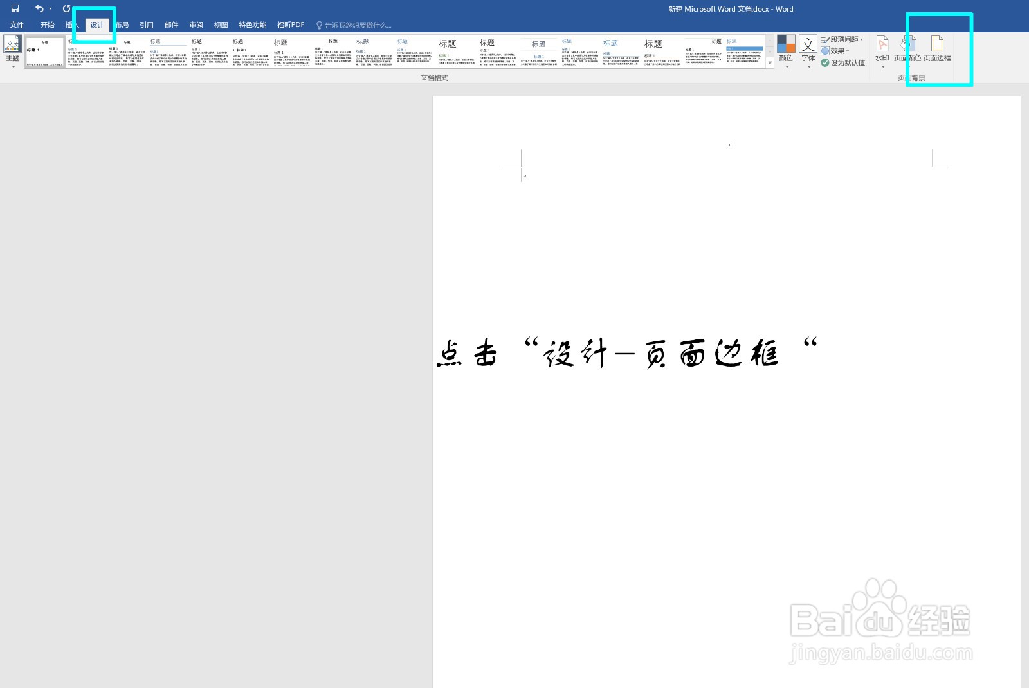This screenshot has width=1029, height=688.
Task: Select the 标题 1 document style thumbnail
Action: [x=44, y=51]
